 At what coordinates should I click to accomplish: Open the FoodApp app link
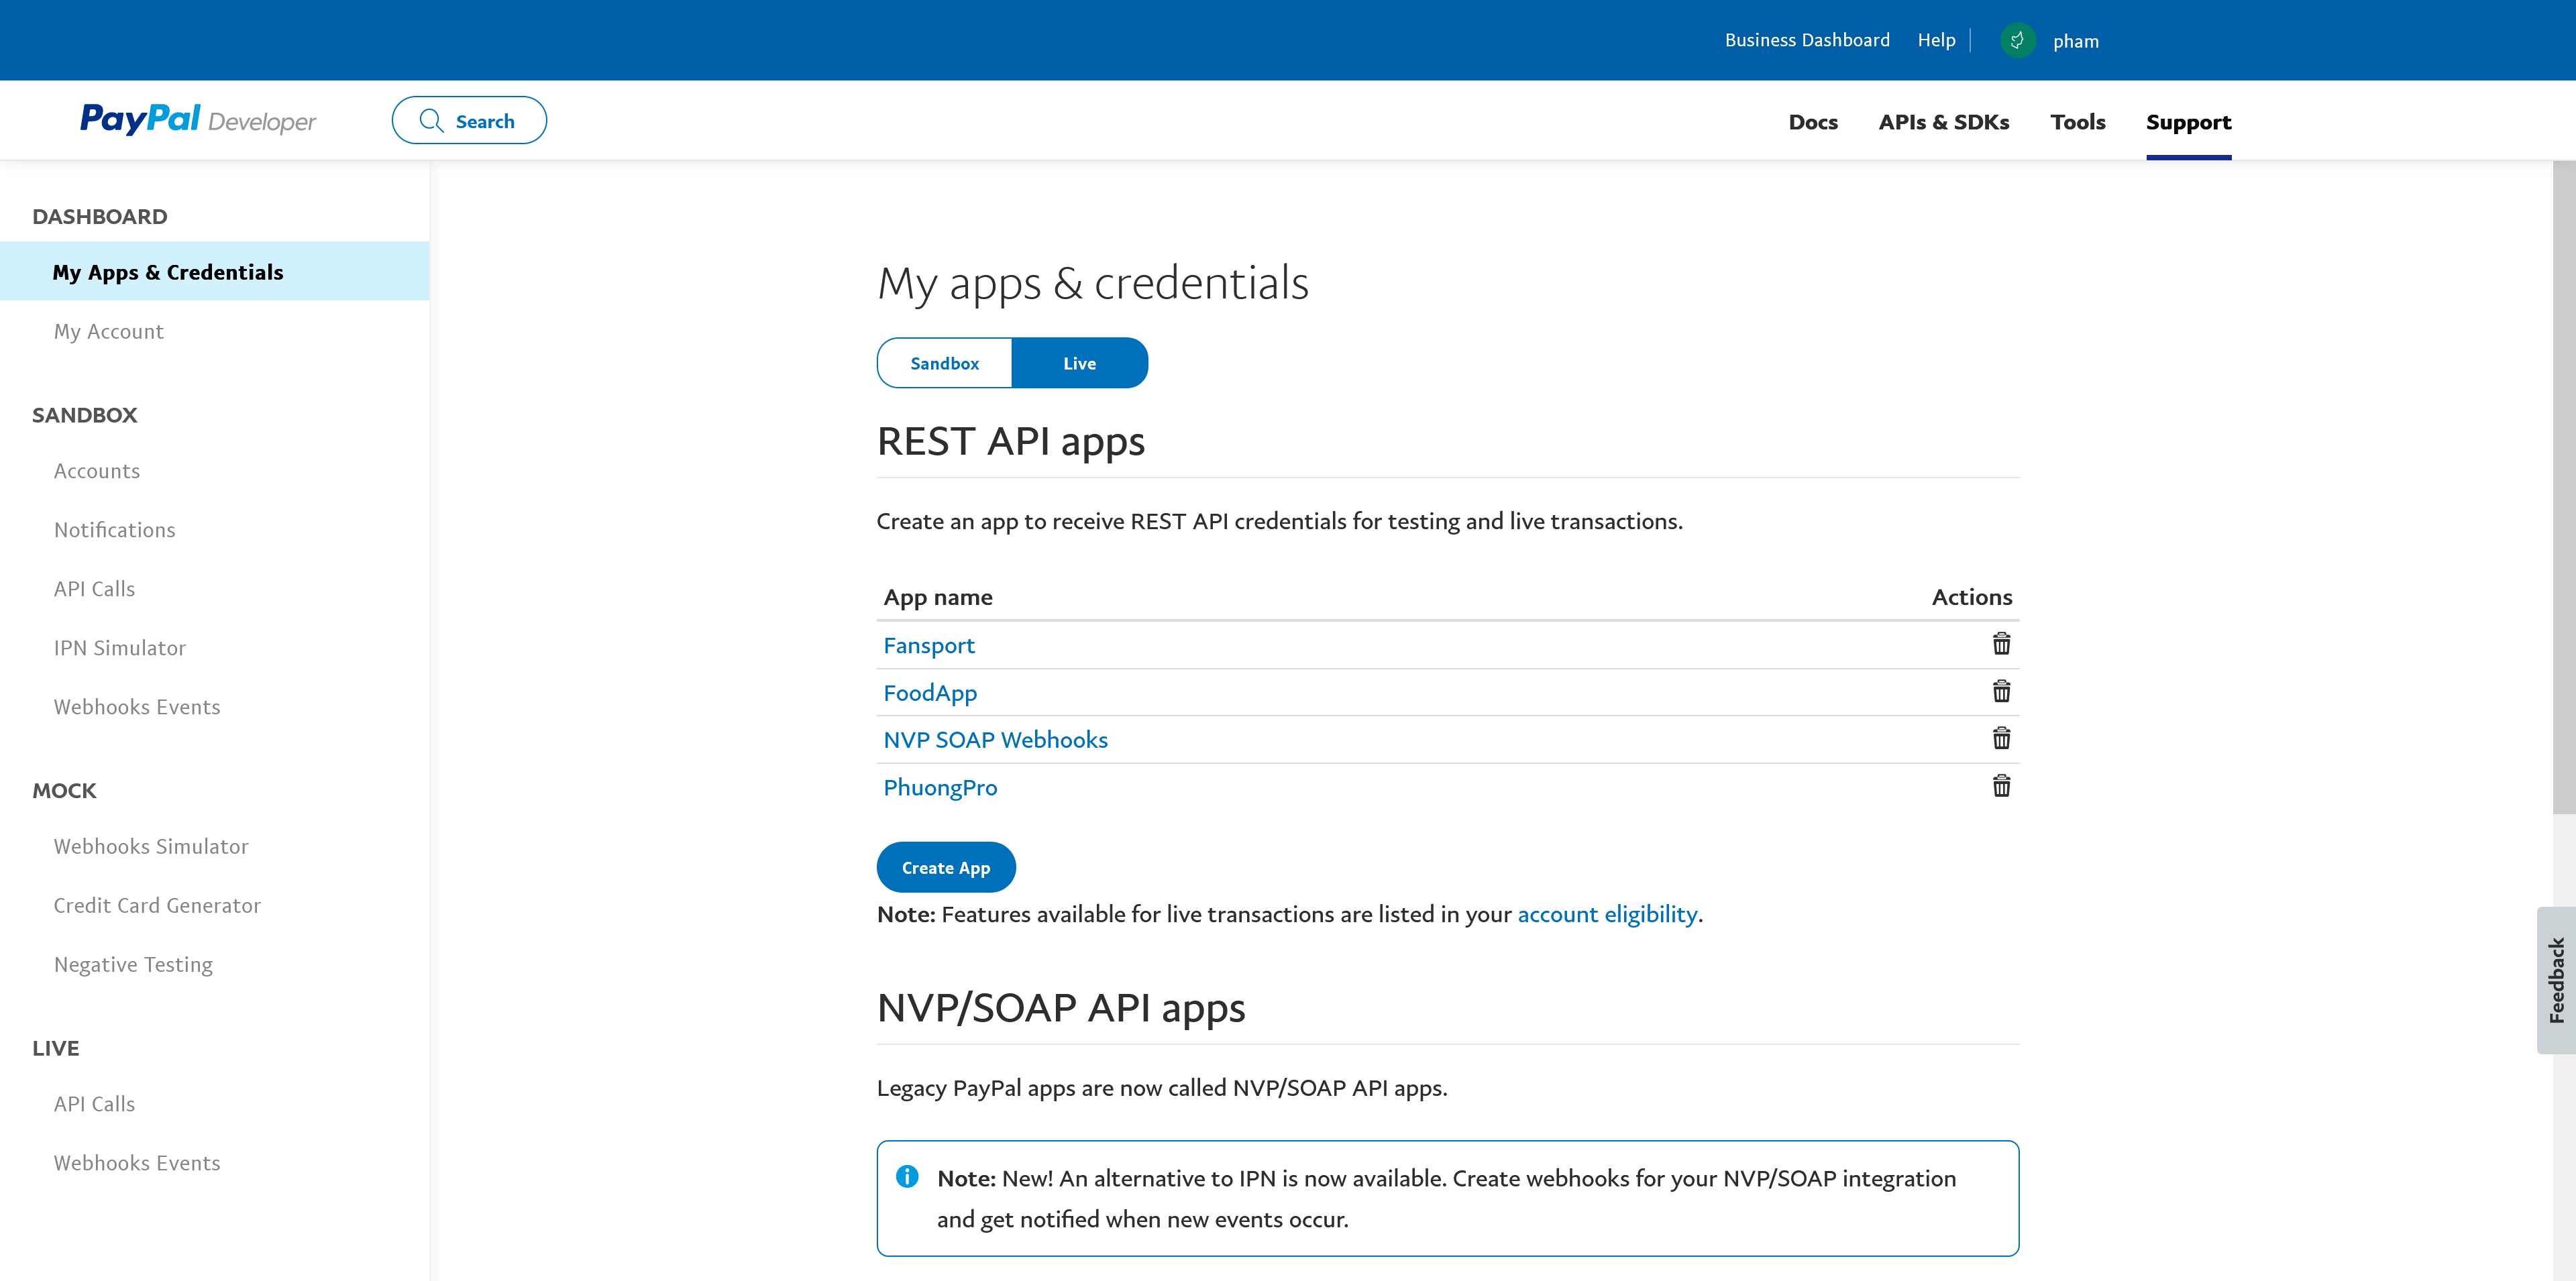[929, 693]
